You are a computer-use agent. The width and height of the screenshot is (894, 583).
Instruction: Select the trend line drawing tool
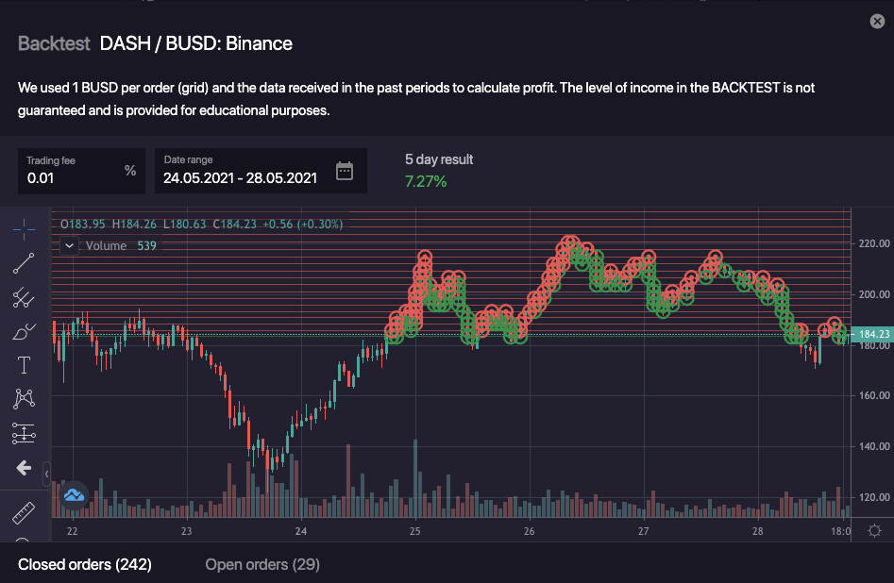[x=25, y=264]
